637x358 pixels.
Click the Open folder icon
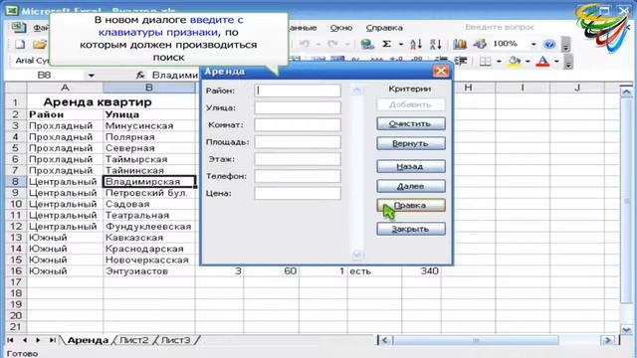tap(40, 45)
